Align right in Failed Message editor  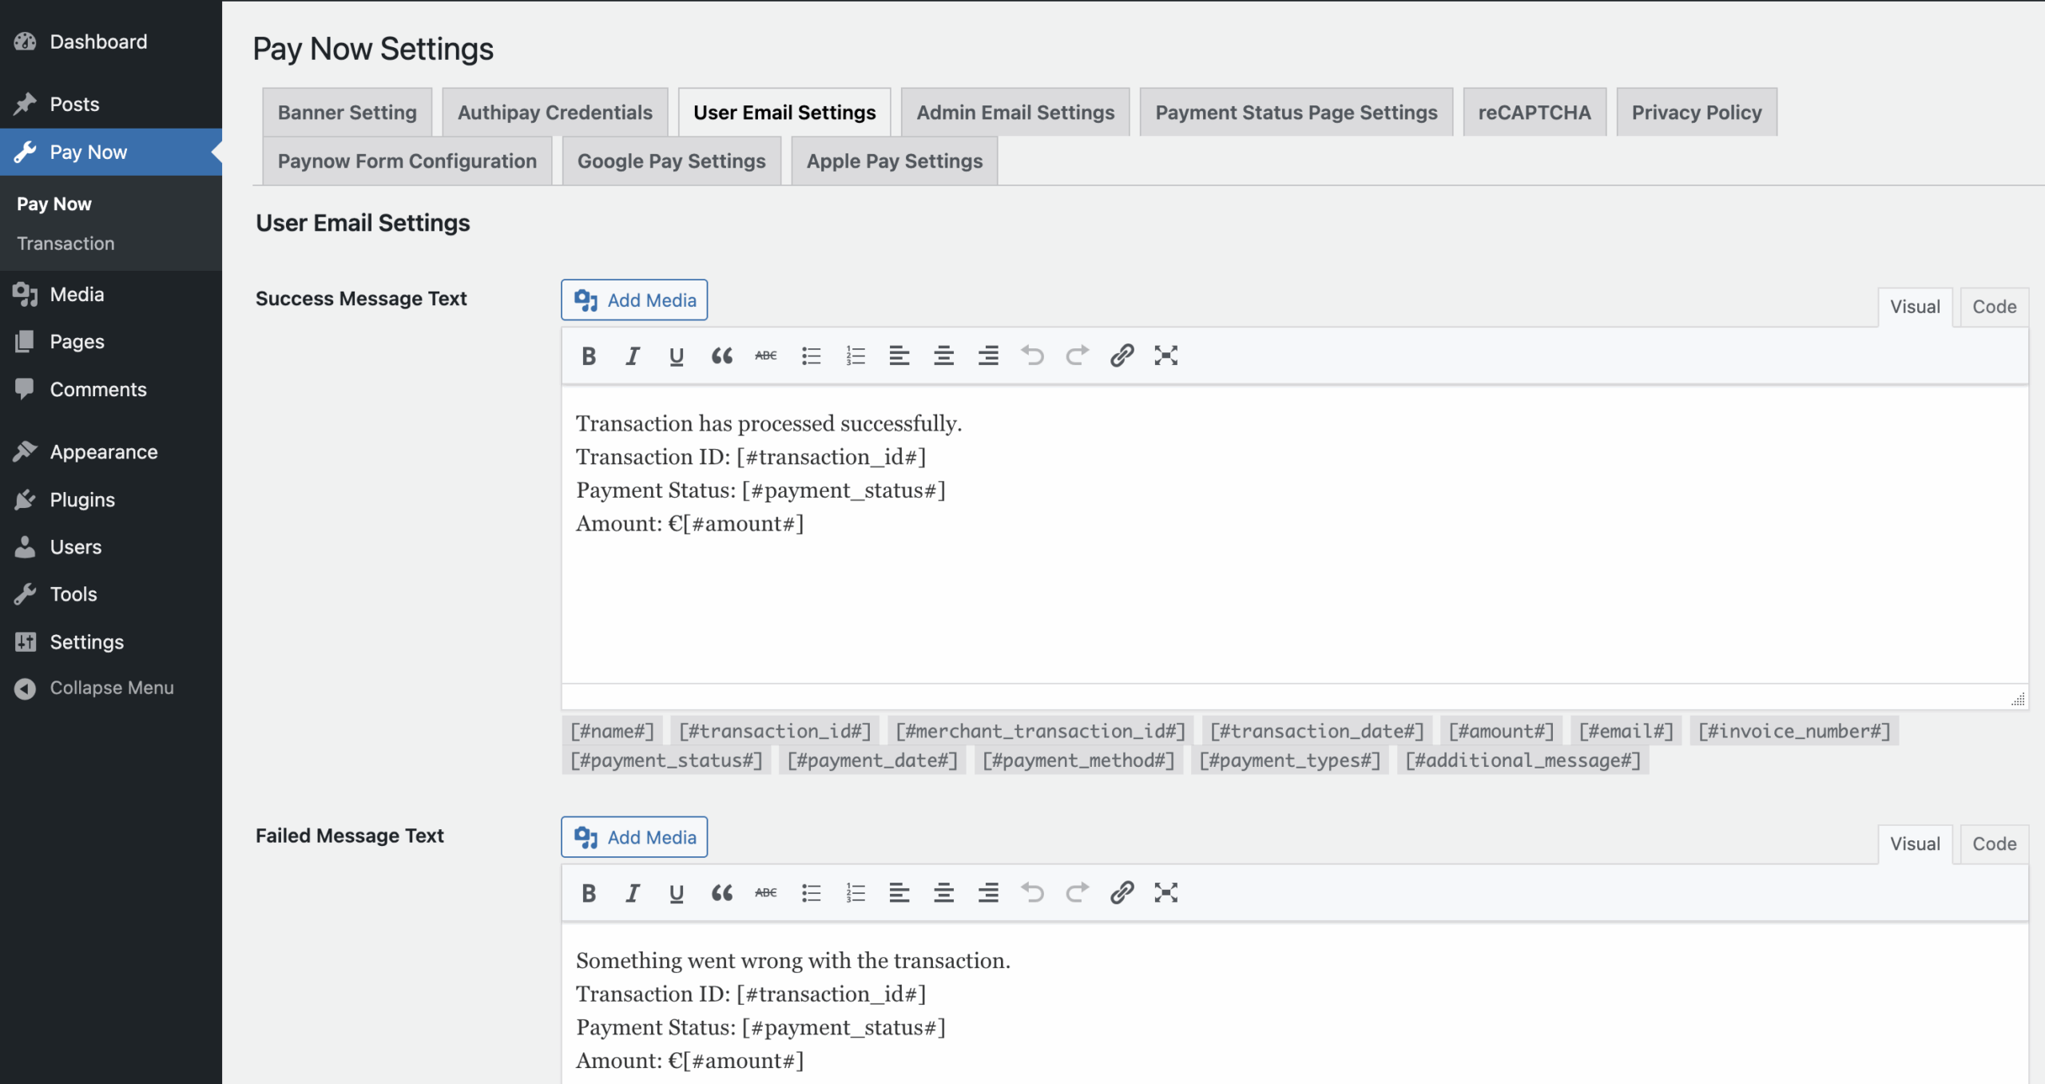tap(988, 893)
